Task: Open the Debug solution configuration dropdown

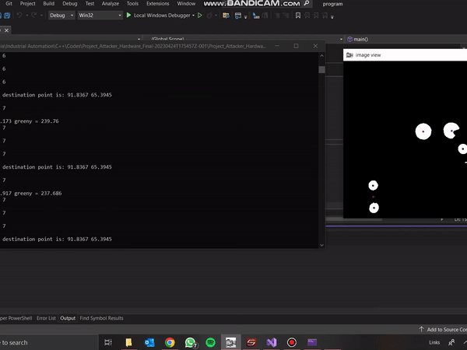Action: (x=61, y=15)
